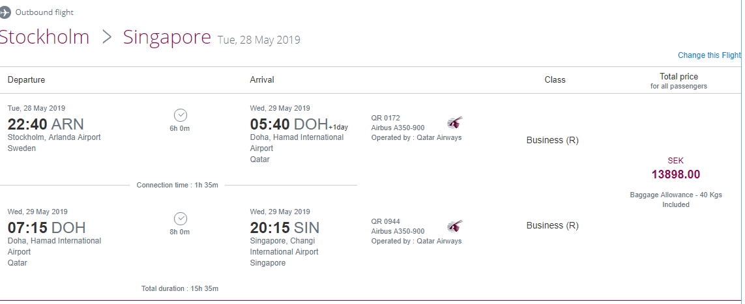The height and width of the screenshot is (304, 745).
Task: Select flight number QR 0944
Action: point(386,221)
